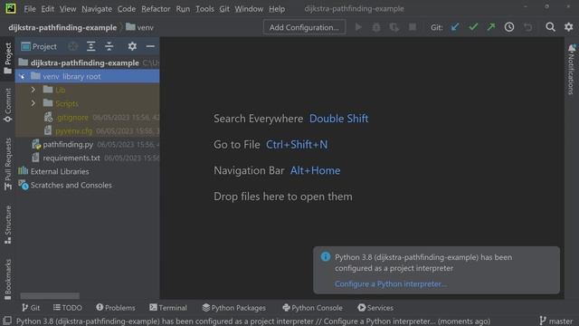Select External Libraries node
This screenshot has width=579, height=326.
point(53,171)
